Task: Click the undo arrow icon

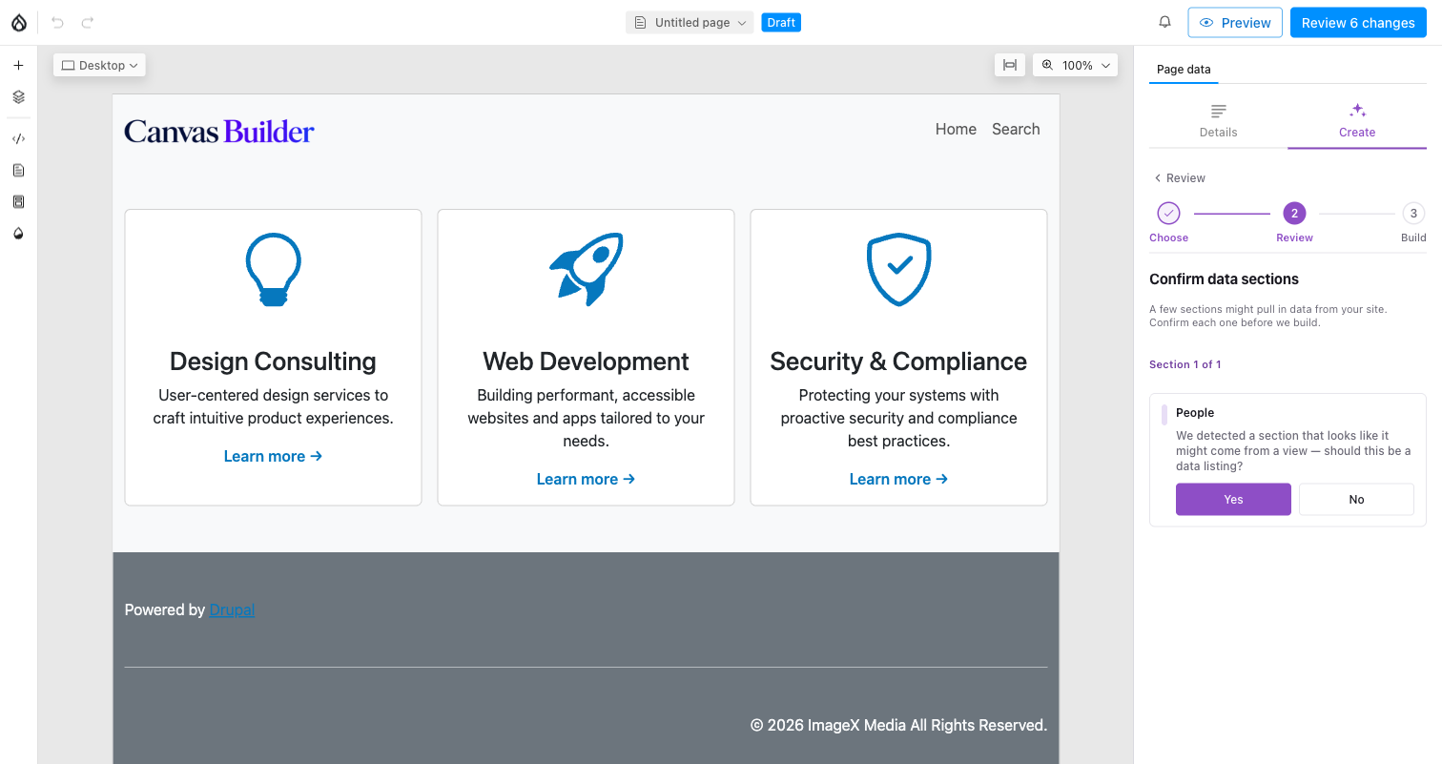Action: coord(57,23)
